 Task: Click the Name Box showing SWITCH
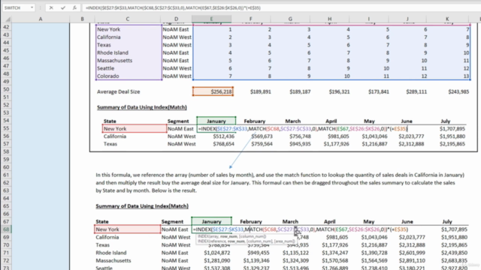coord(17,7)
